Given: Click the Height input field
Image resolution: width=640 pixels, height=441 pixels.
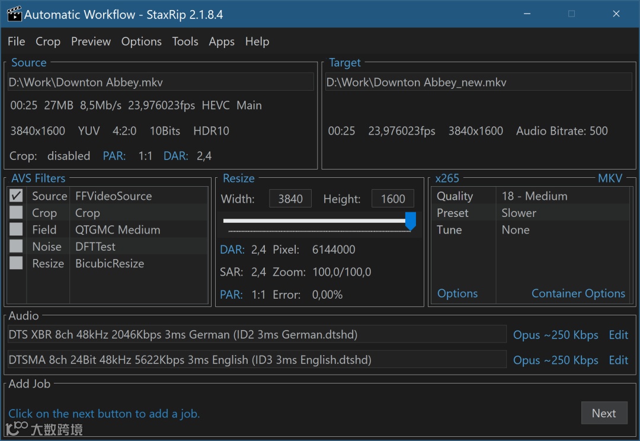Looking at the screenshot, I should coord(393,199).
